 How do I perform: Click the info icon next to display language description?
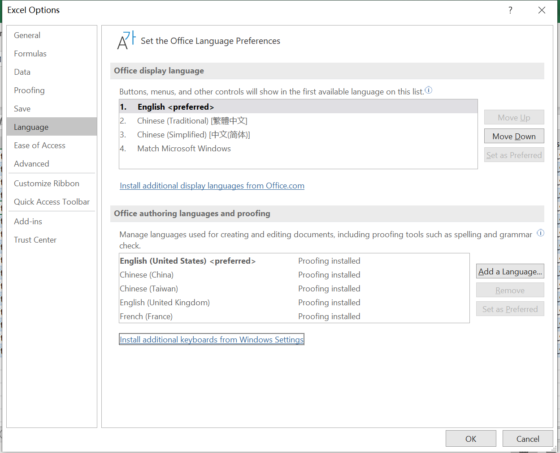tap(429, 90)
